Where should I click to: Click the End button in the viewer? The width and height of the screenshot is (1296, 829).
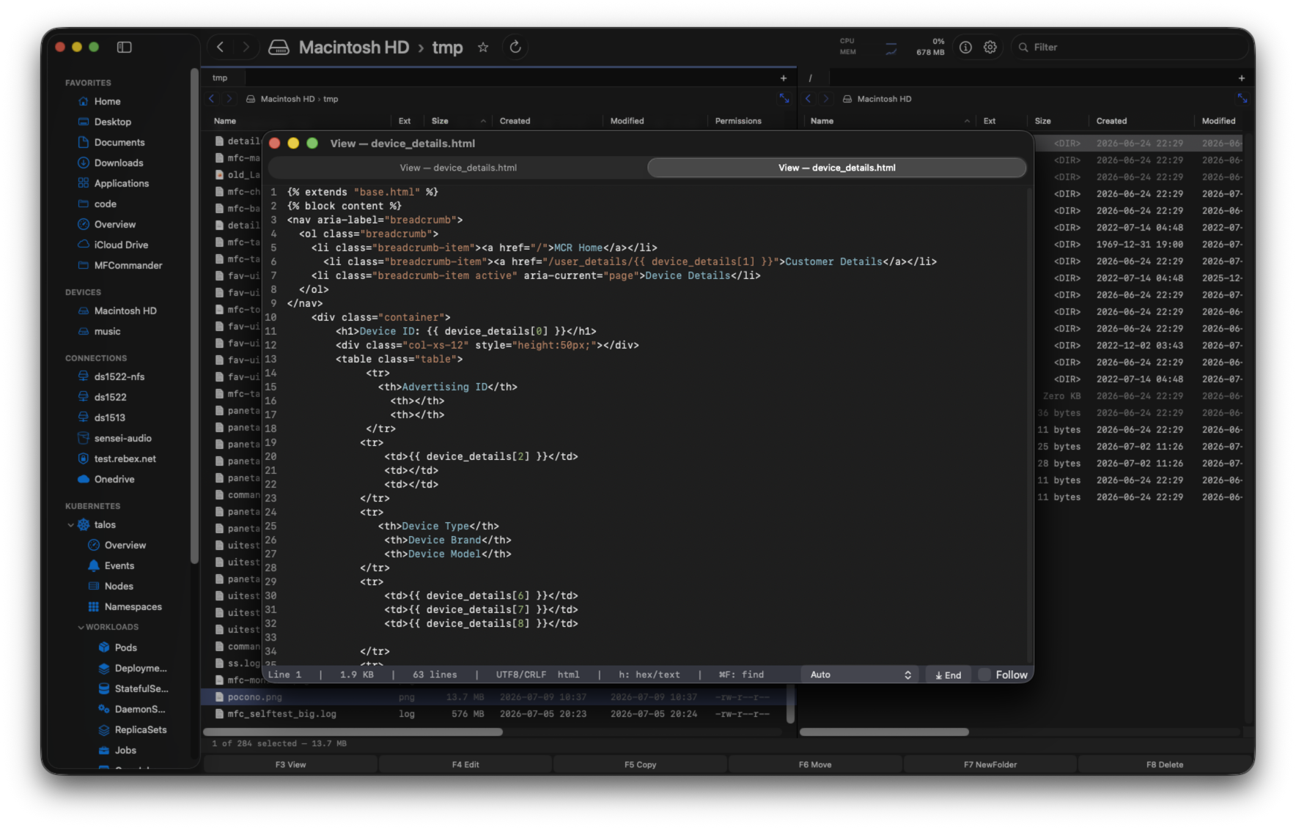pos(948,674)
